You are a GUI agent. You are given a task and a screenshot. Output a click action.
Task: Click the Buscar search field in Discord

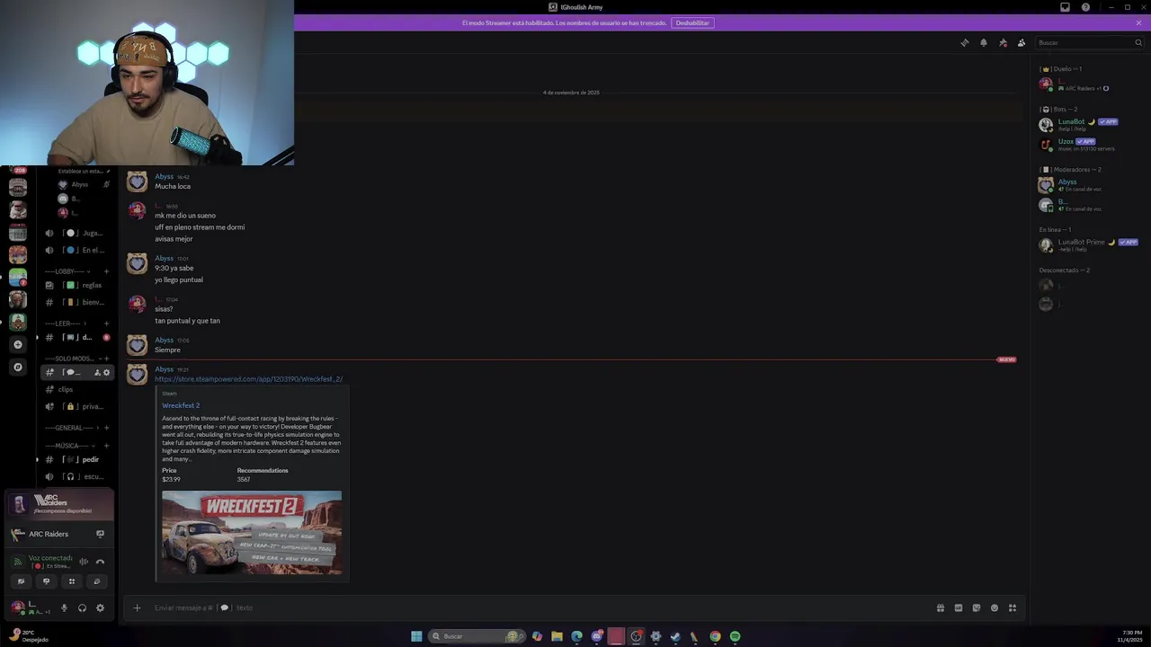coord(1088,42)
